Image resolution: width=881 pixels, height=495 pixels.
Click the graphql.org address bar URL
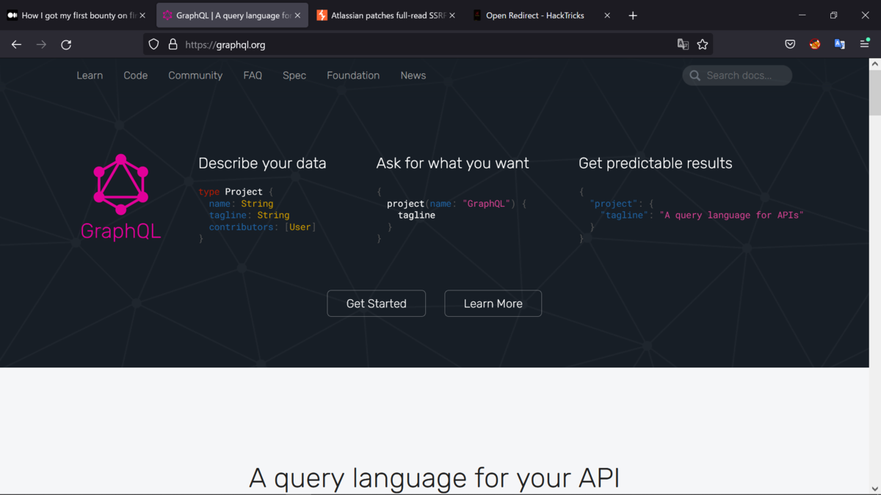[x=225, y=45]
